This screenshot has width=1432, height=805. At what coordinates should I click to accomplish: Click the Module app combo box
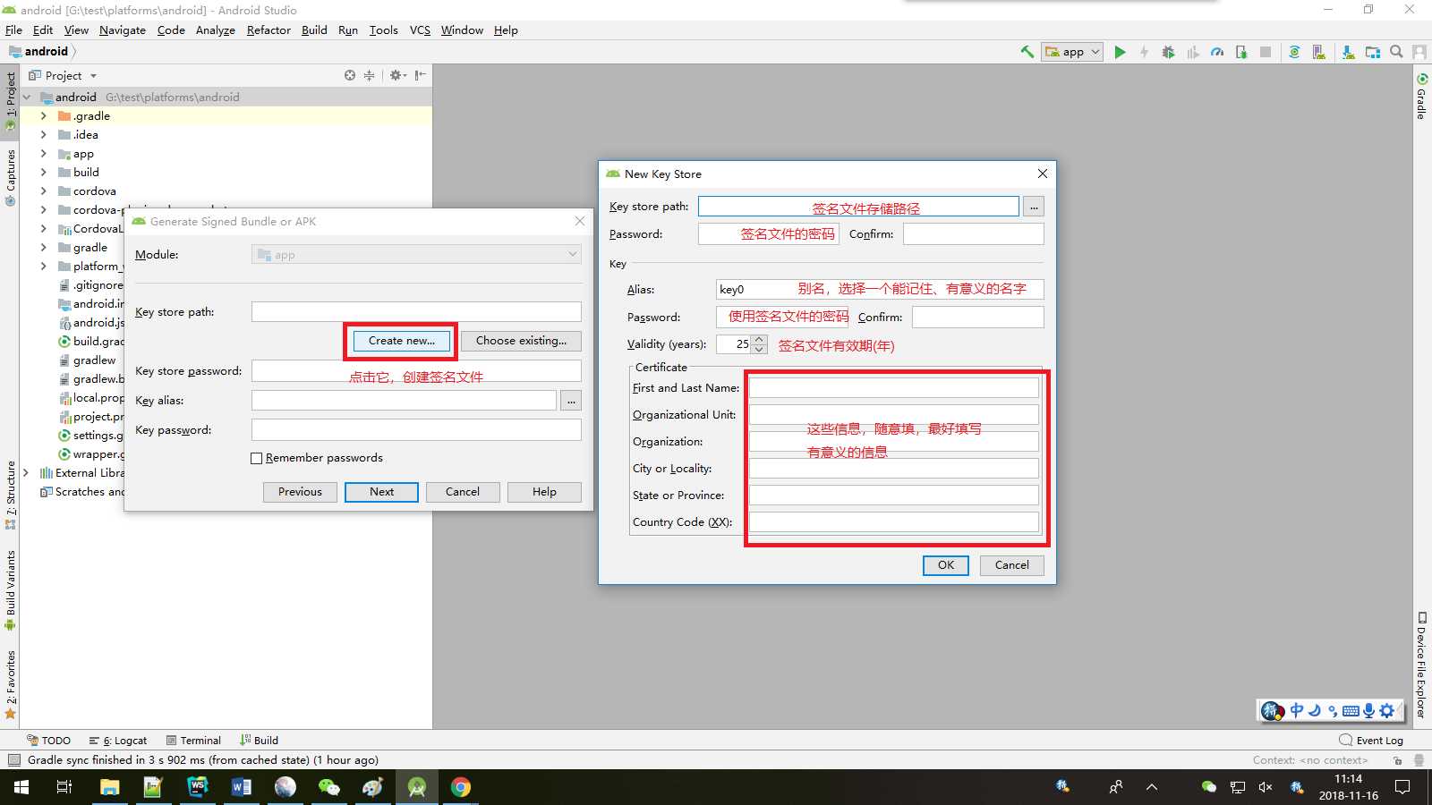(x=416, y=255)
